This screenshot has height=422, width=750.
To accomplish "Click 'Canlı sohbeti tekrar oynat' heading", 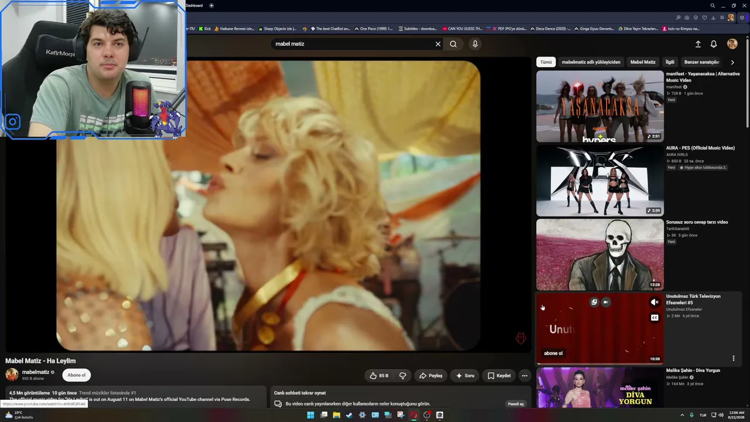I will click(x=300, y=393).
